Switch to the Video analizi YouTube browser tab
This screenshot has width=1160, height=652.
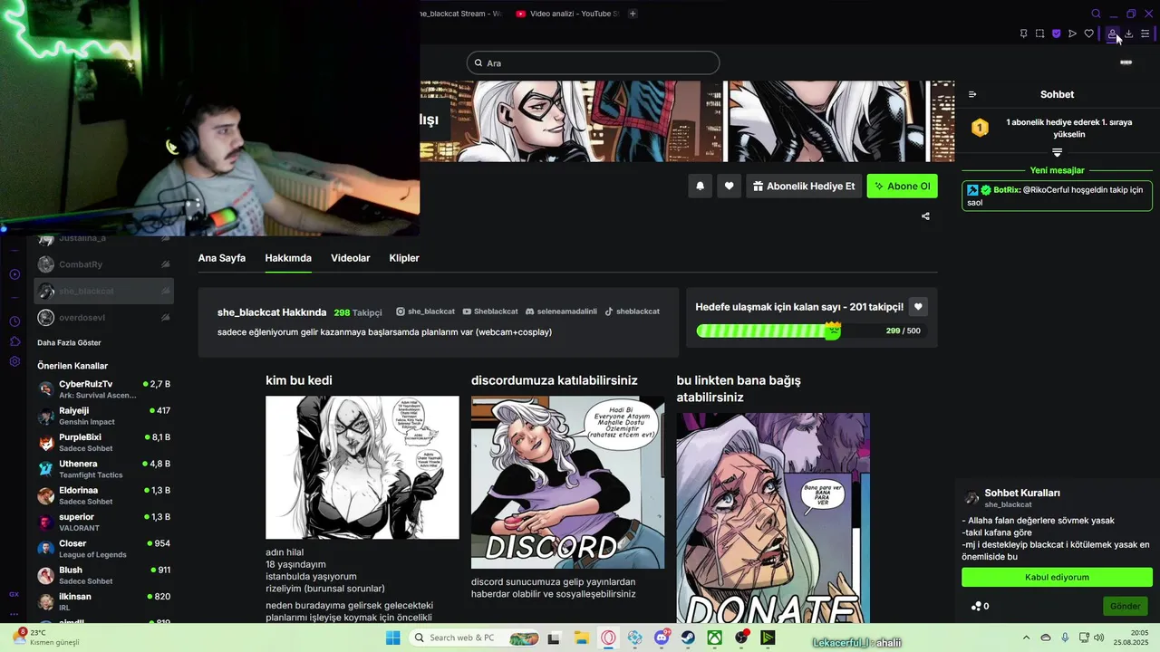566,14
